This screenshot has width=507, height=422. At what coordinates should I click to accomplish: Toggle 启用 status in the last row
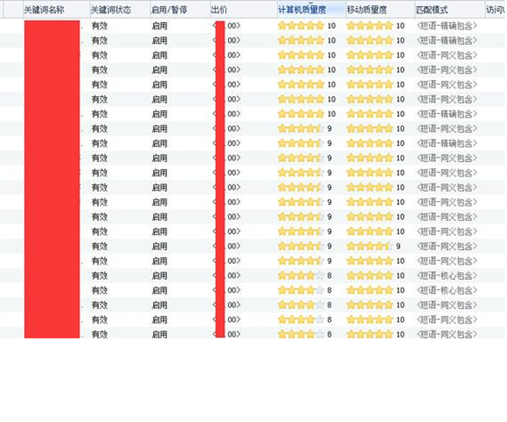point(159,334)
